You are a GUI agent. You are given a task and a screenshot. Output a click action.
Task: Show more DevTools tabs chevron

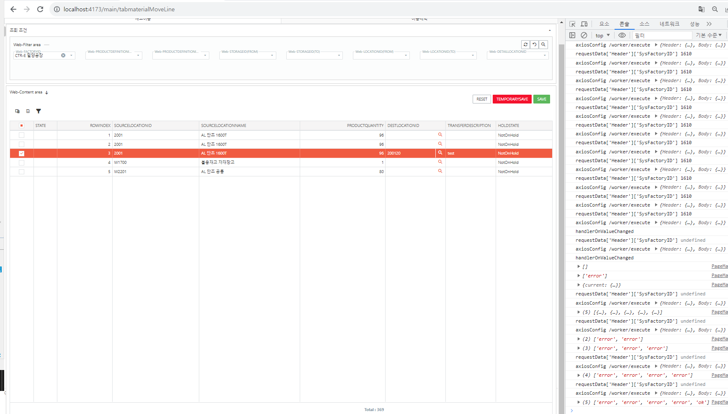[x=709, y=24]
